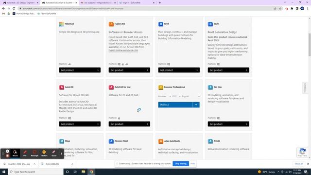This screenshot has width=311, height=175.
Task: Open File Explorer from the taskbar
Action: (x=83, y=172)
